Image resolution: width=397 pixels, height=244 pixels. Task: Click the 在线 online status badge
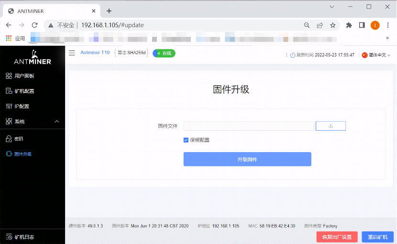(x=164, y=53)
